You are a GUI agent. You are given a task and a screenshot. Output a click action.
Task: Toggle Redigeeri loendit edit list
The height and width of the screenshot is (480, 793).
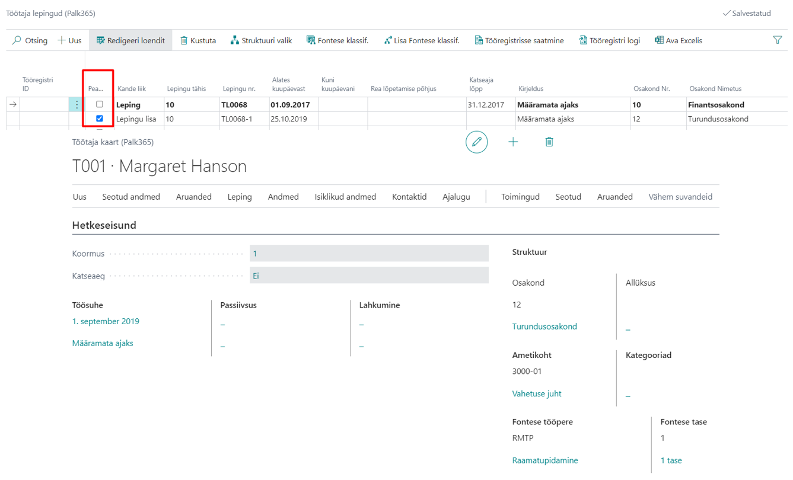coord(130,40)
